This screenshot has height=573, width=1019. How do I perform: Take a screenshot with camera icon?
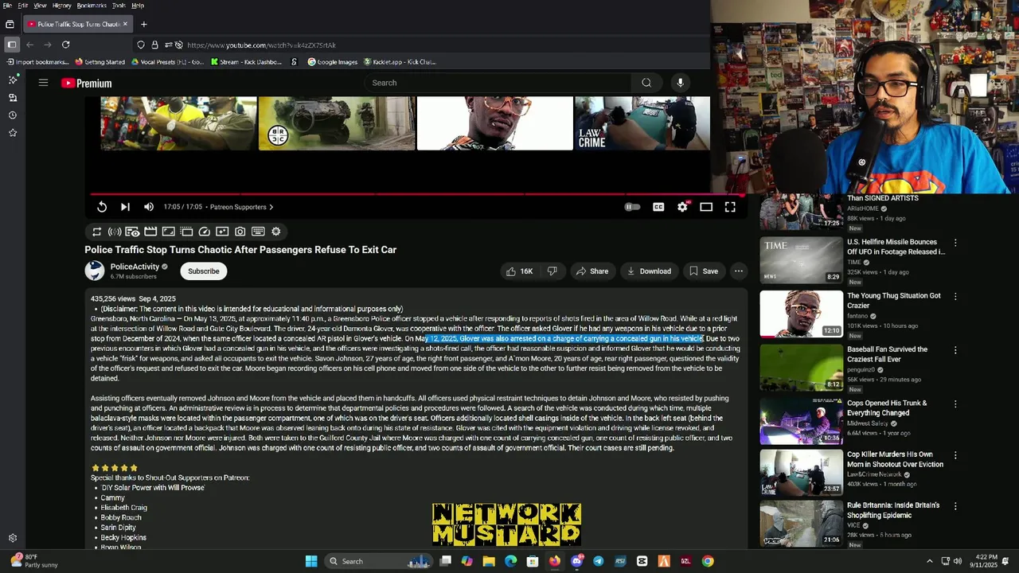point(240,232)
